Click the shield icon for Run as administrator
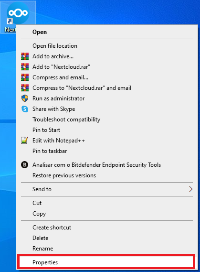This screenshot has width=200, height=272. (25, 98)
